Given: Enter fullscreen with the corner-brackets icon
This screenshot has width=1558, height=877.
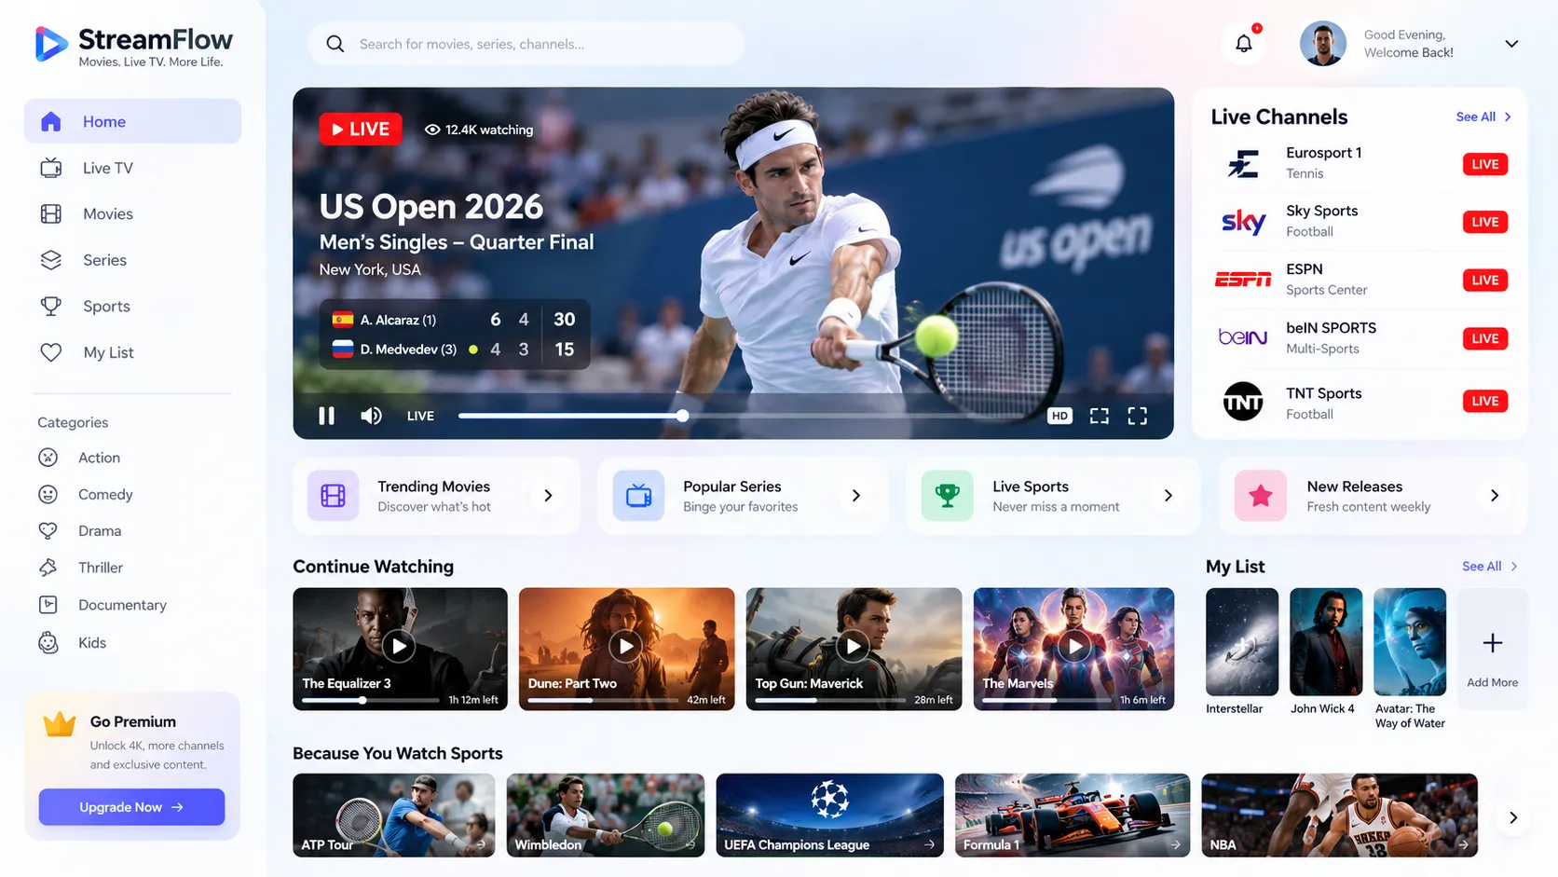Looking at the screenshot, I should click(x=1138, y=416).
